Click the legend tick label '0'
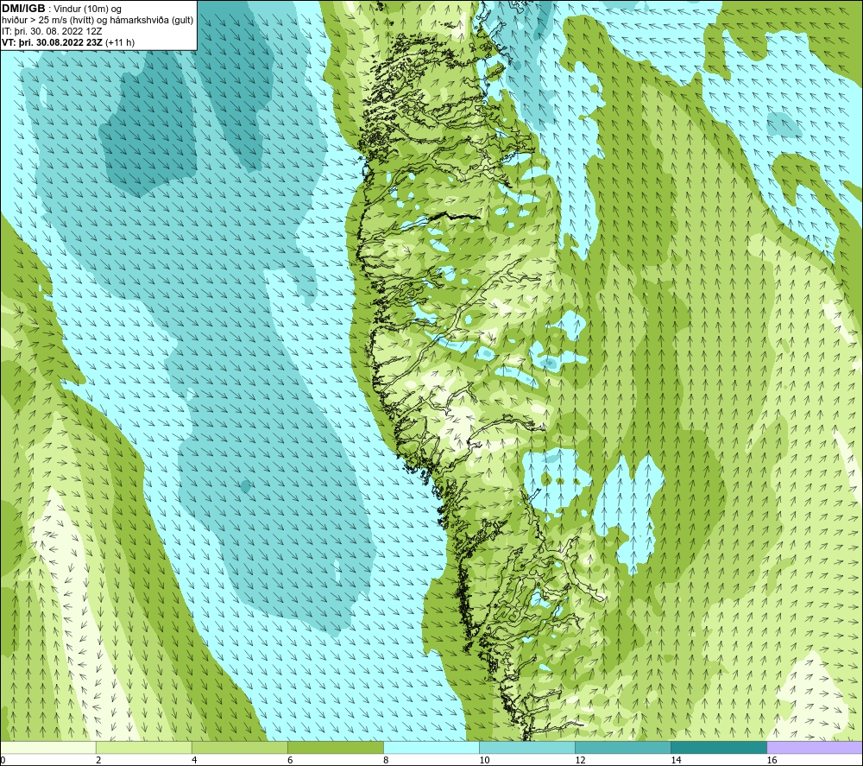 tap(3, 761)
